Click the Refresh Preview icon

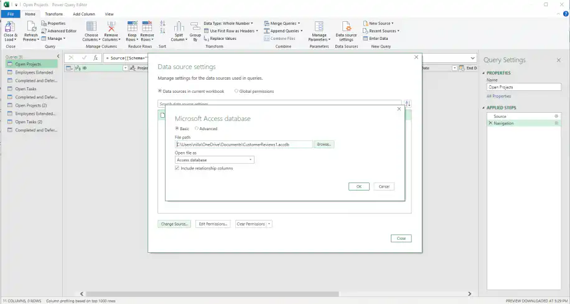31,27
